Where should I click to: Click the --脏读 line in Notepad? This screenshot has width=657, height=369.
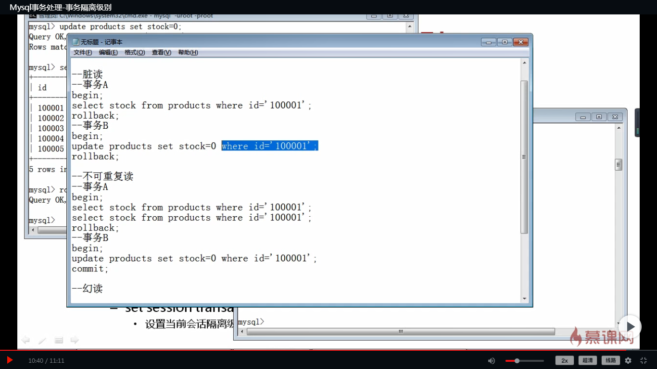point(87,74)
